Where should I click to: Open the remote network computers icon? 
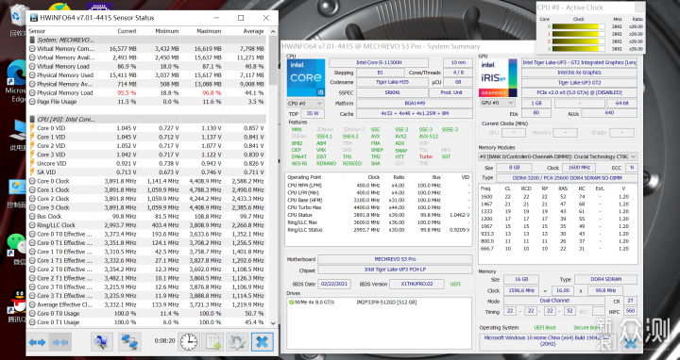click(x=129, y=342)
